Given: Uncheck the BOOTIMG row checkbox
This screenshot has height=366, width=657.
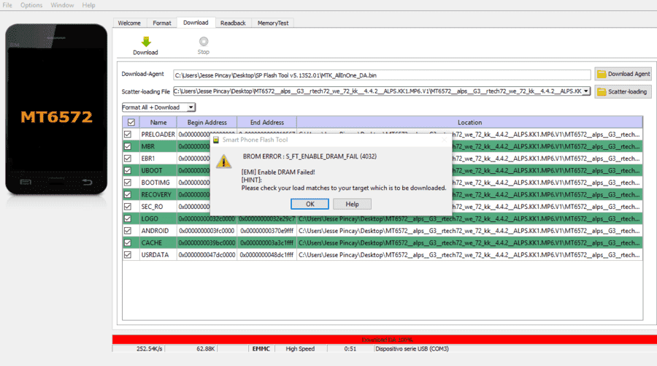Looking at the screenshot, I should 128,183.
